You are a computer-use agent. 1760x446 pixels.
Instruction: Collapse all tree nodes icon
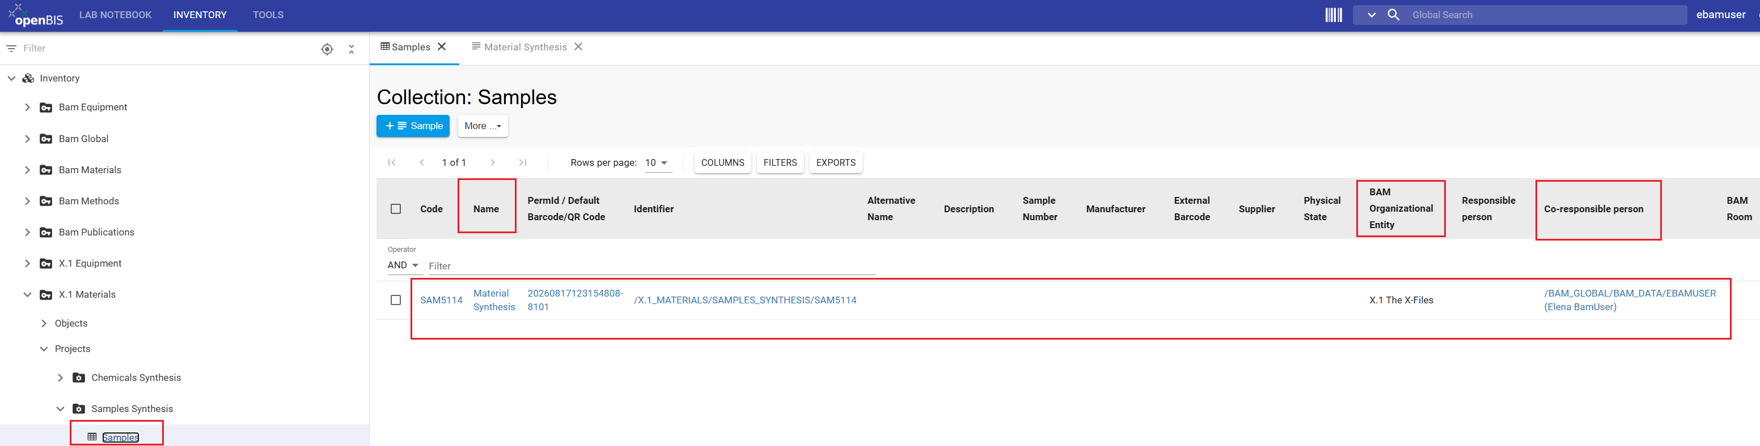click(351, 49)
